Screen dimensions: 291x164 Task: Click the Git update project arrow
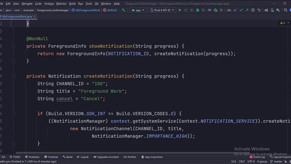coord(235,10)
